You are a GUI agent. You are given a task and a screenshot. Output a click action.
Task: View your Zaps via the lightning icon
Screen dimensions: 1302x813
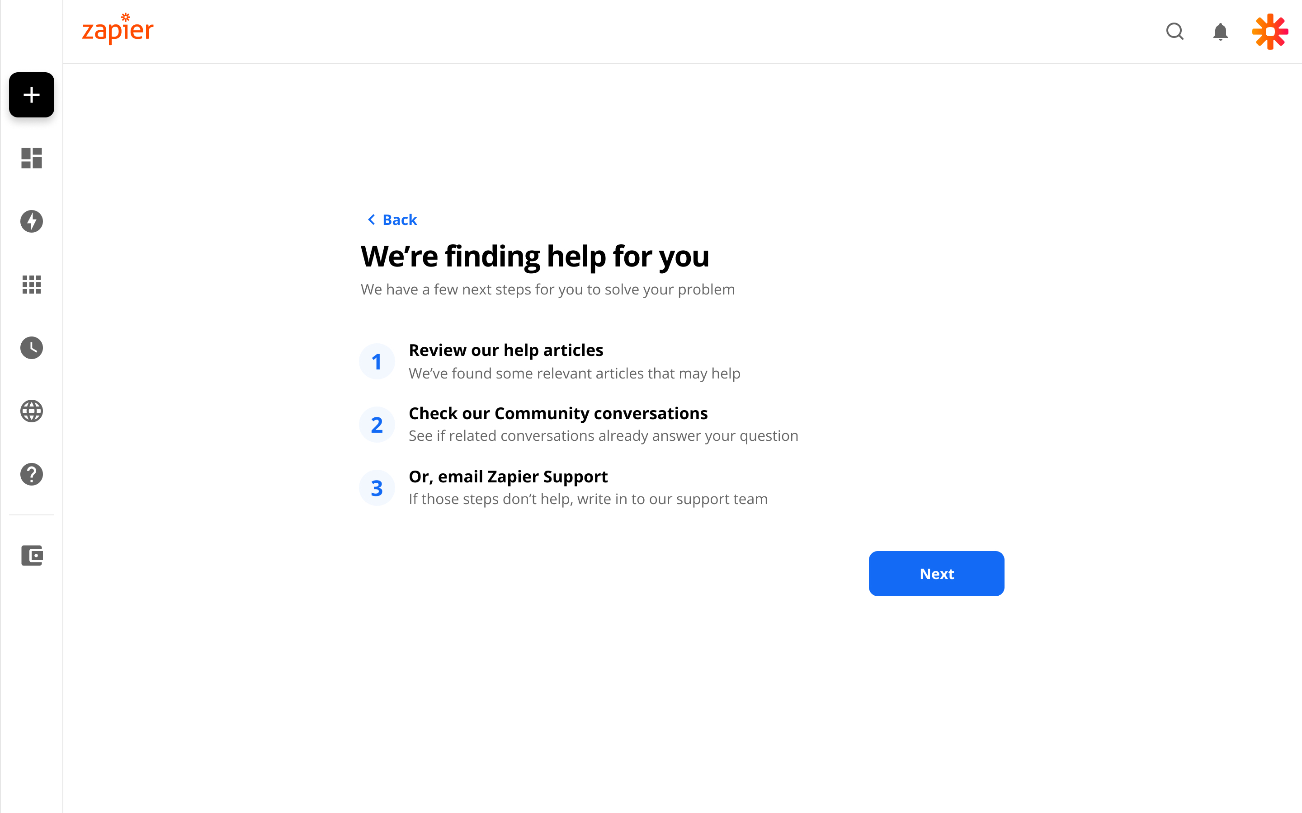(31, 221)
